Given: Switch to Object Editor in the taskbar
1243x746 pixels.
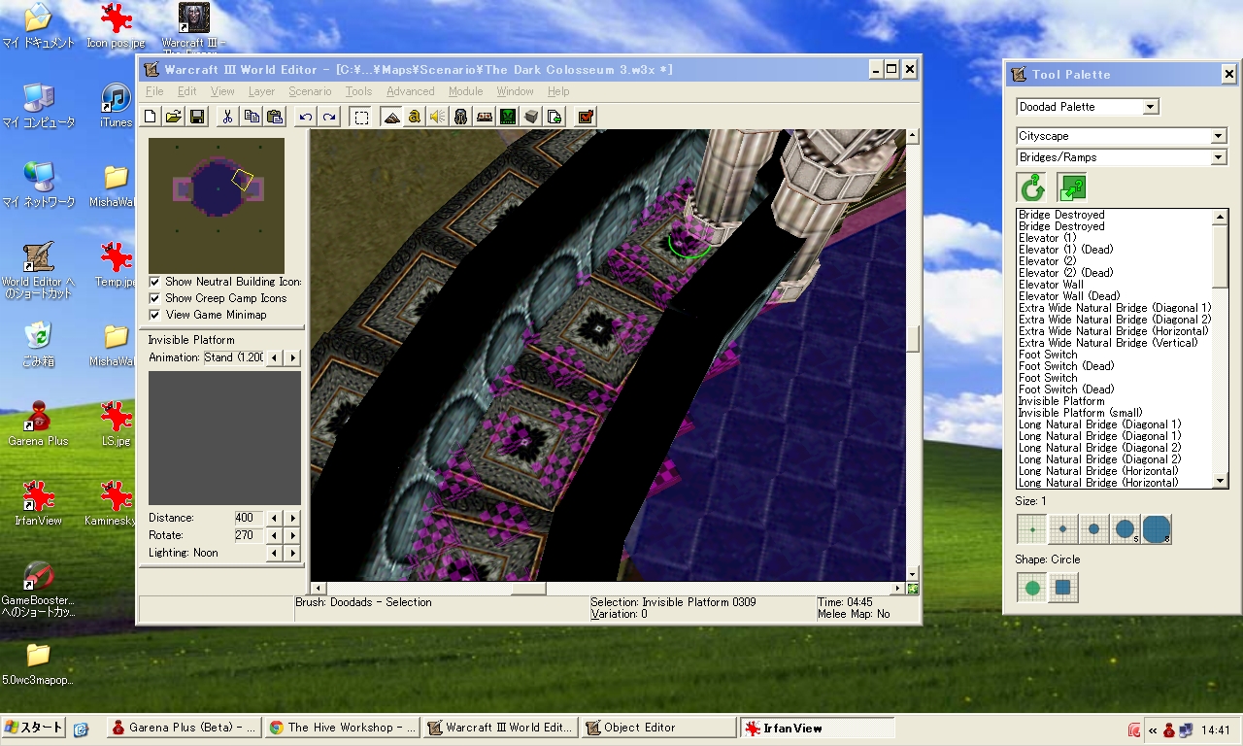Looking at the screenshot, I should [658, 728].
